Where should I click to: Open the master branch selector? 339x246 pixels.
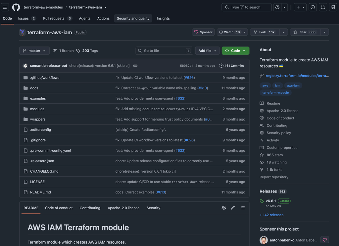click(x=34, y=51)
